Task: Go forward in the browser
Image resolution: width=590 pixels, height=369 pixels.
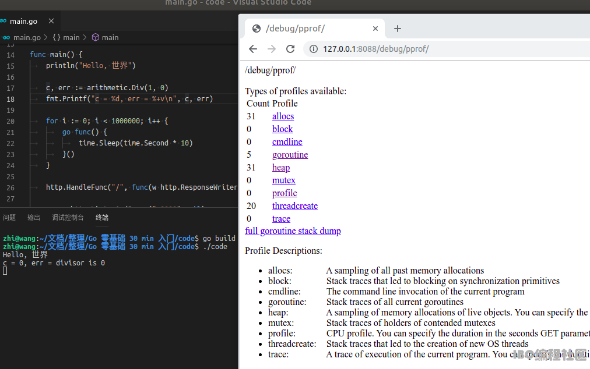Action: tap(272, 49)
